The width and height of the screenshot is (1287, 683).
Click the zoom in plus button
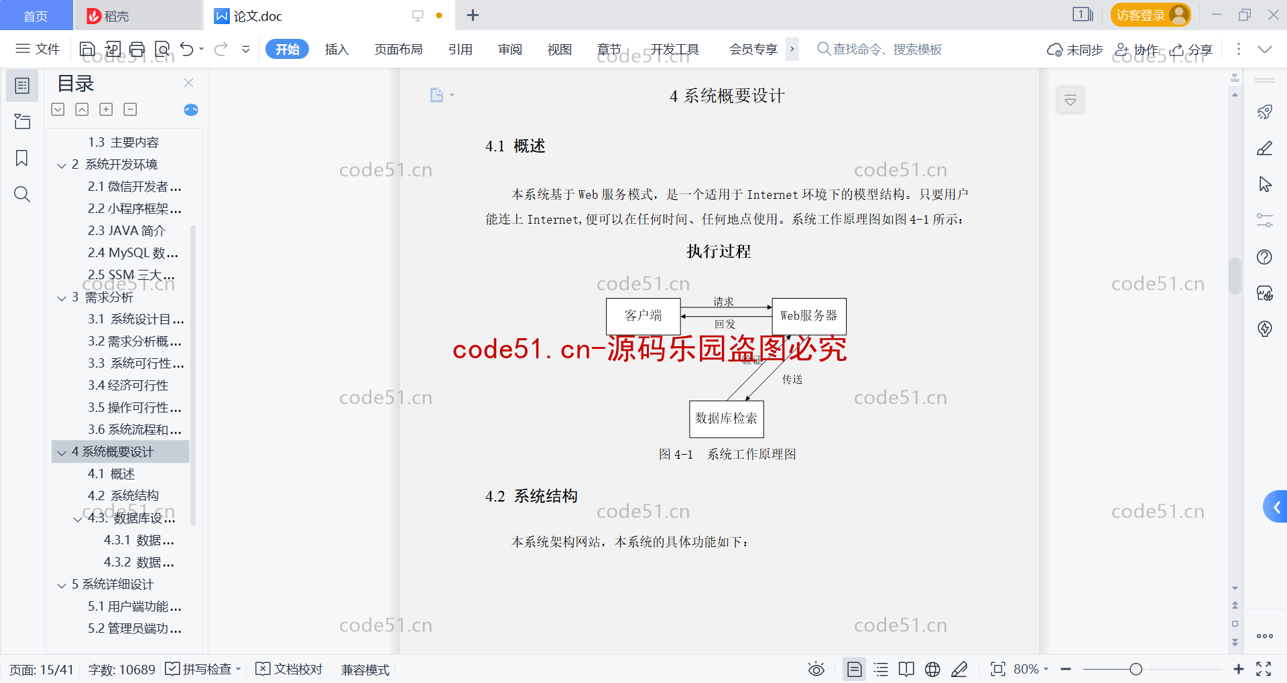tap(1239, 669)
